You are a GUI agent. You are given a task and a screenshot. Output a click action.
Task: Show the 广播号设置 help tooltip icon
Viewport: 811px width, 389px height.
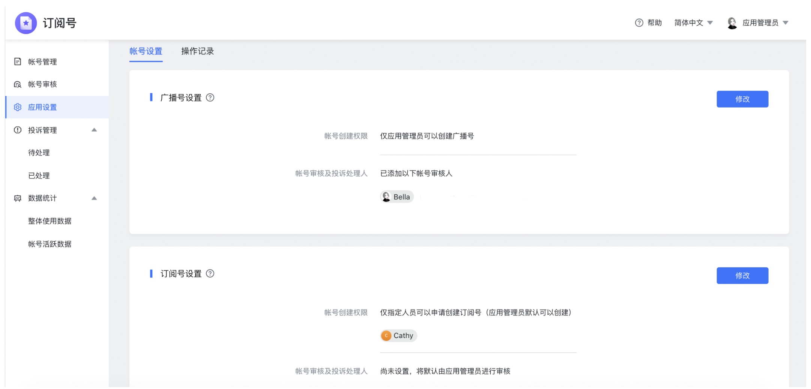[x=210, y=98]
